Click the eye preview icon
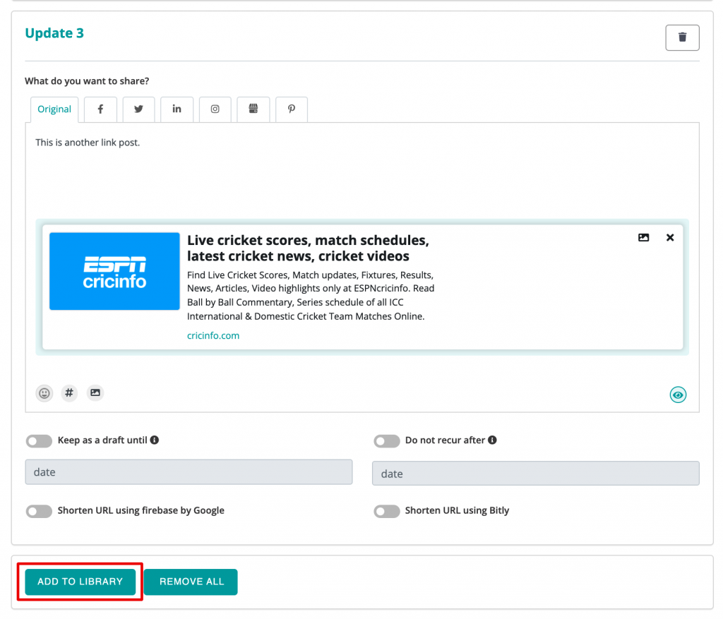Image resolution: width=723 pixels, height=619 pixels. [x=678, y=395]
